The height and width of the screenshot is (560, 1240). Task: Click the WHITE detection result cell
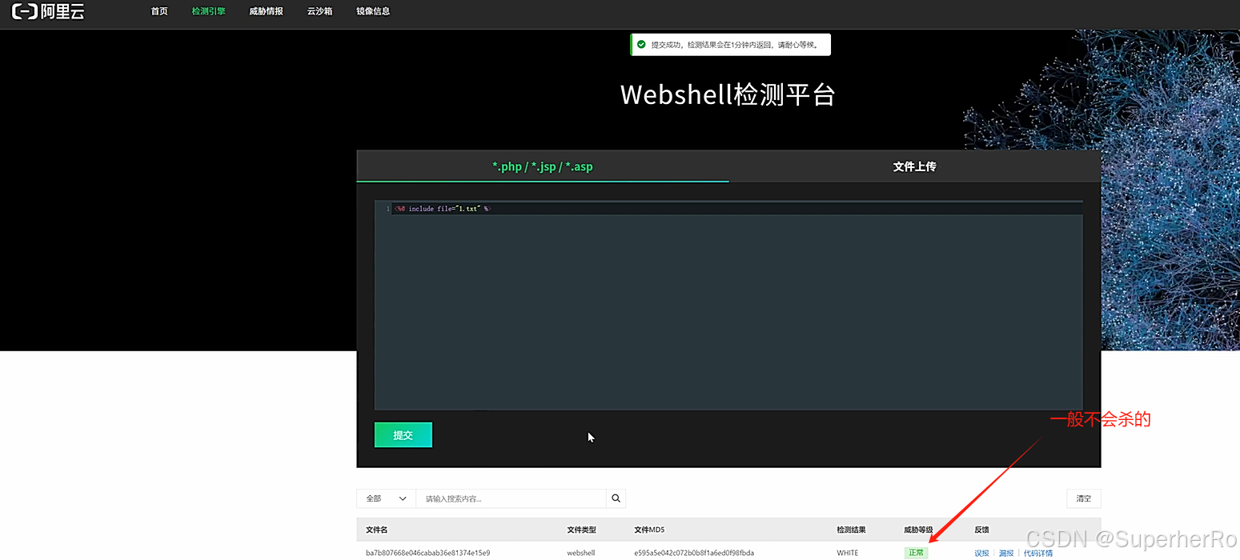click(x=848, y=553)
